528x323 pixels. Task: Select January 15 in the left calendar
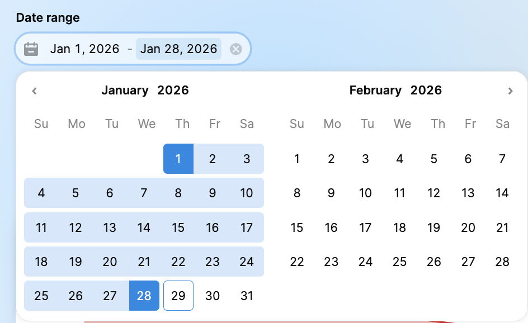coord(178,227)
